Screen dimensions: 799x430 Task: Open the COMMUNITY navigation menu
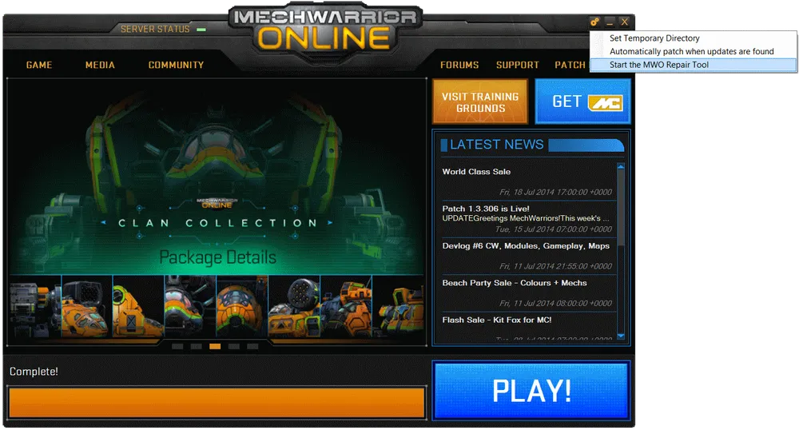[x=176, y=66]
